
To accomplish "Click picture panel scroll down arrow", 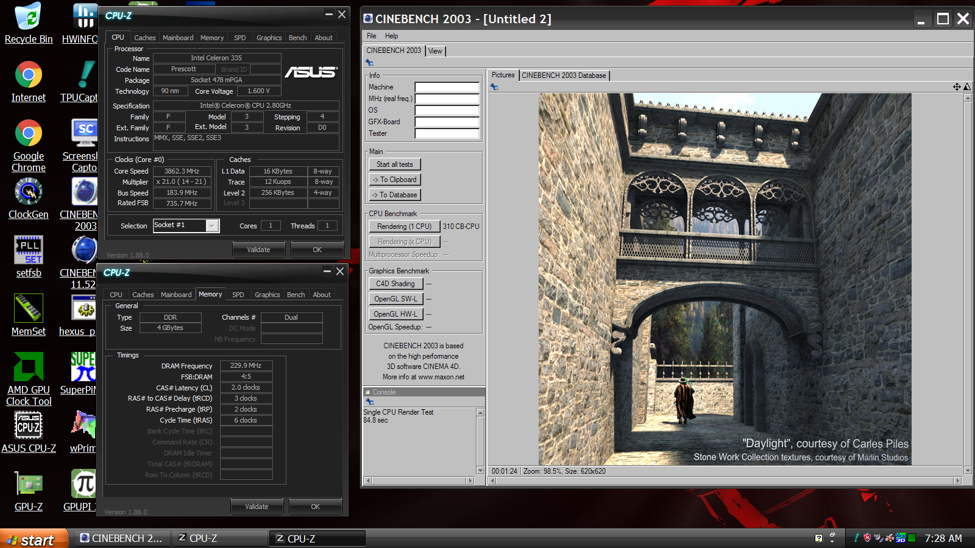I will point(968,471).
